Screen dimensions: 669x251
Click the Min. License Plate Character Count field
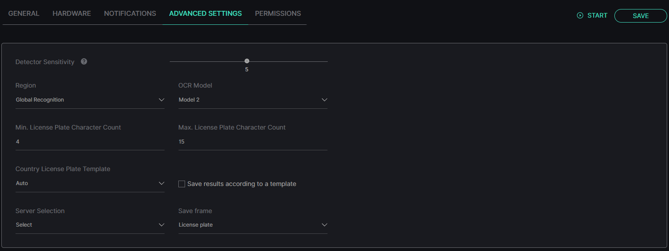(x=90, y=142)
